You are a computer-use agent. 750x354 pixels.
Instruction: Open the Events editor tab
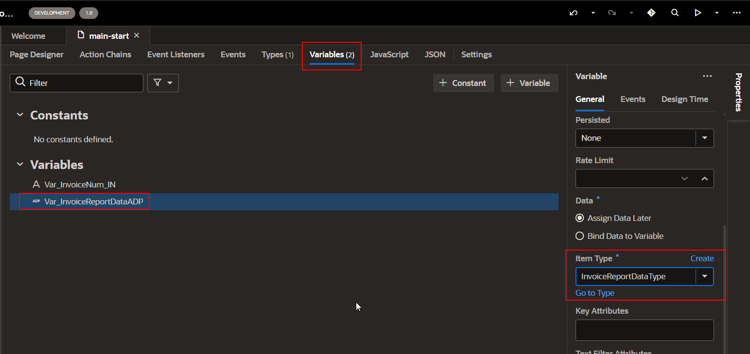tap(233, 54)
